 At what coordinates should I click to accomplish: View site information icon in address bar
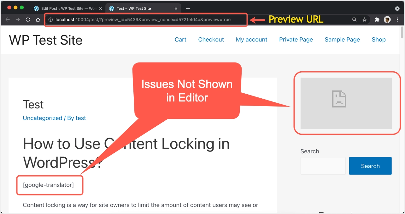click(x=50, y=19)
